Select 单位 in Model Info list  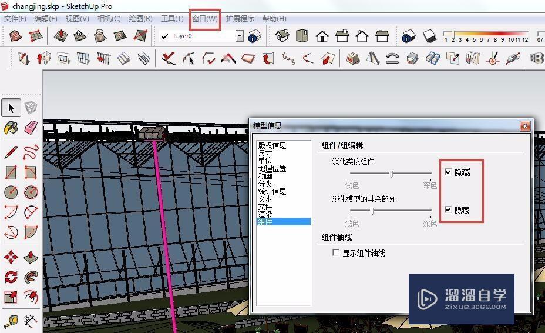[265, 161]
